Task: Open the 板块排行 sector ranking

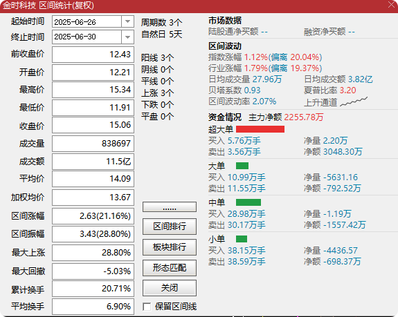Action: click(170, 247)
